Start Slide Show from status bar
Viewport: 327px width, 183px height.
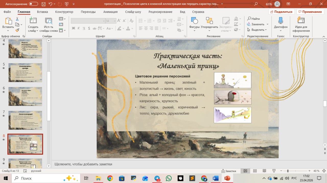tap(274, 171)
